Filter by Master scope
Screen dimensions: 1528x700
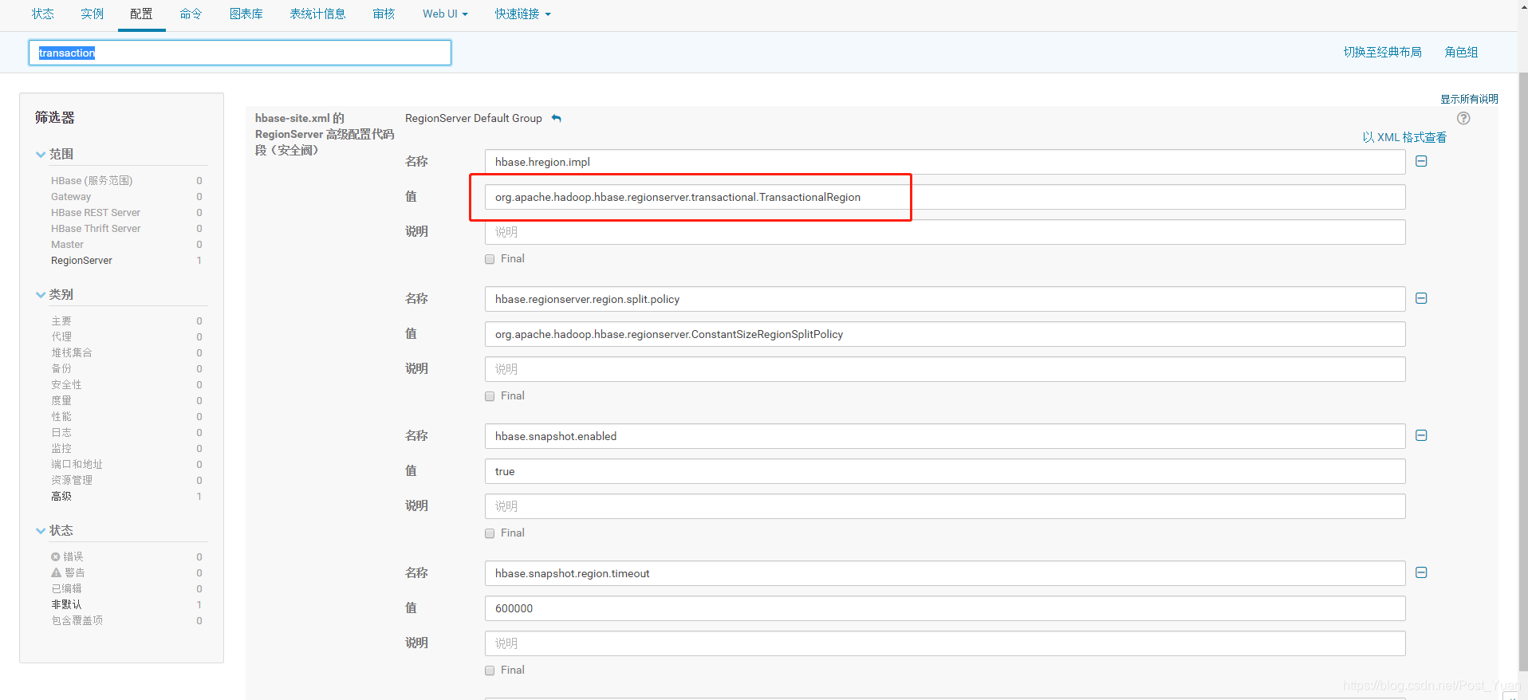click(67, 245)
